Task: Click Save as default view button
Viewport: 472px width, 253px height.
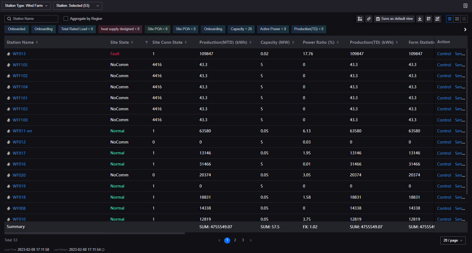Action: [x=395, y=19]
